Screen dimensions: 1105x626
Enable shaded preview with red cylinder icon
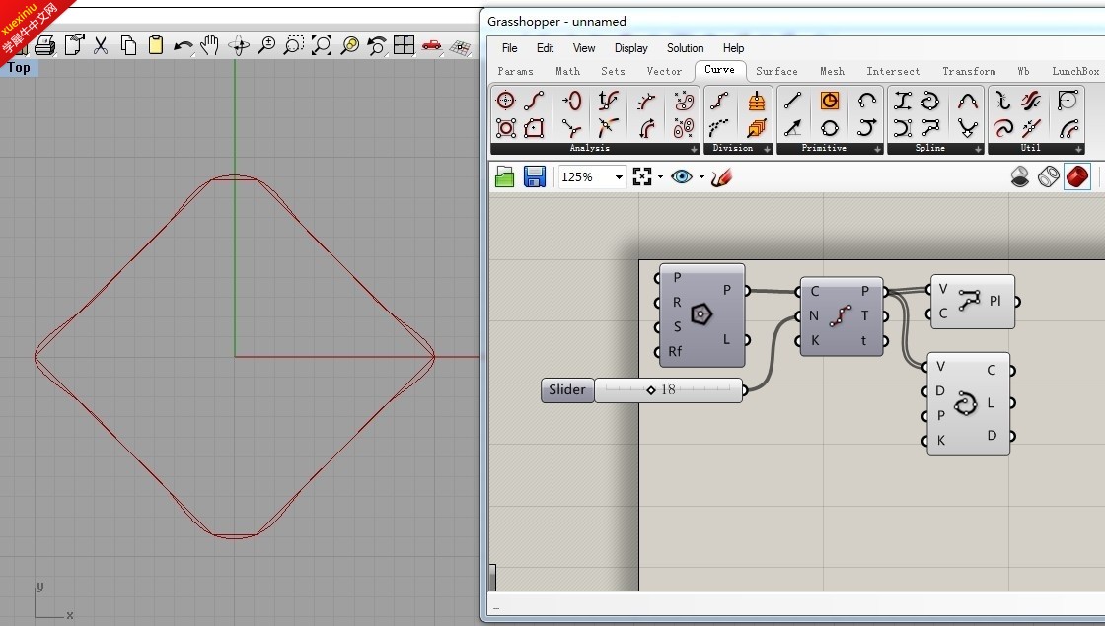coord(1076,176)
